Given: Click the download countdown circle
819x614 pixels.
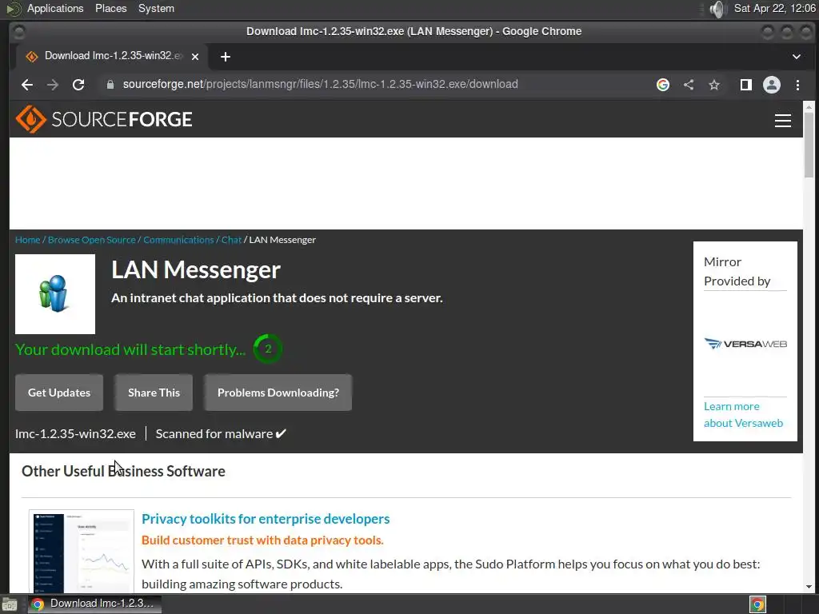Looking at the screenshot, I should tap(268, 349).
